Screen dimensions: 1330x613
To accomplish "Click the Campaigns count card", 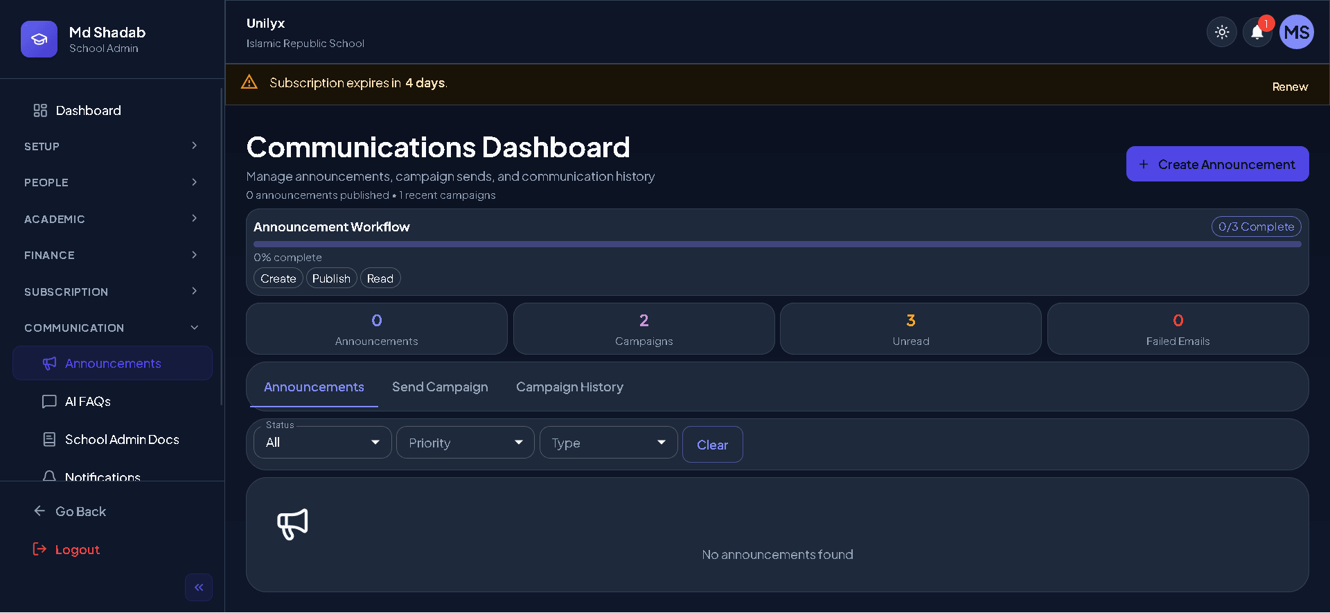I will point(644,329).
